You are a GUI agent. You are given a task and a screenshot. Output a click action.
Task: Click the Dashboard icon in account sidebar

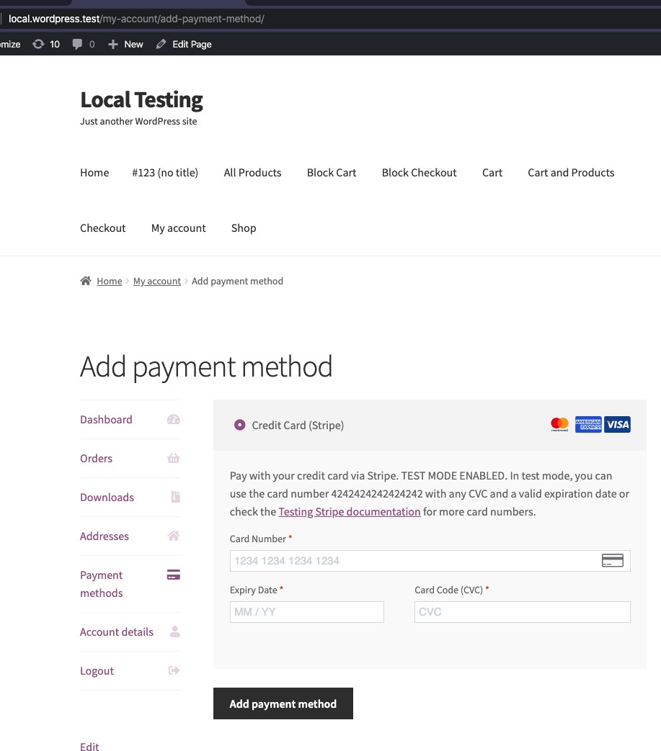(x=173, y=419)
